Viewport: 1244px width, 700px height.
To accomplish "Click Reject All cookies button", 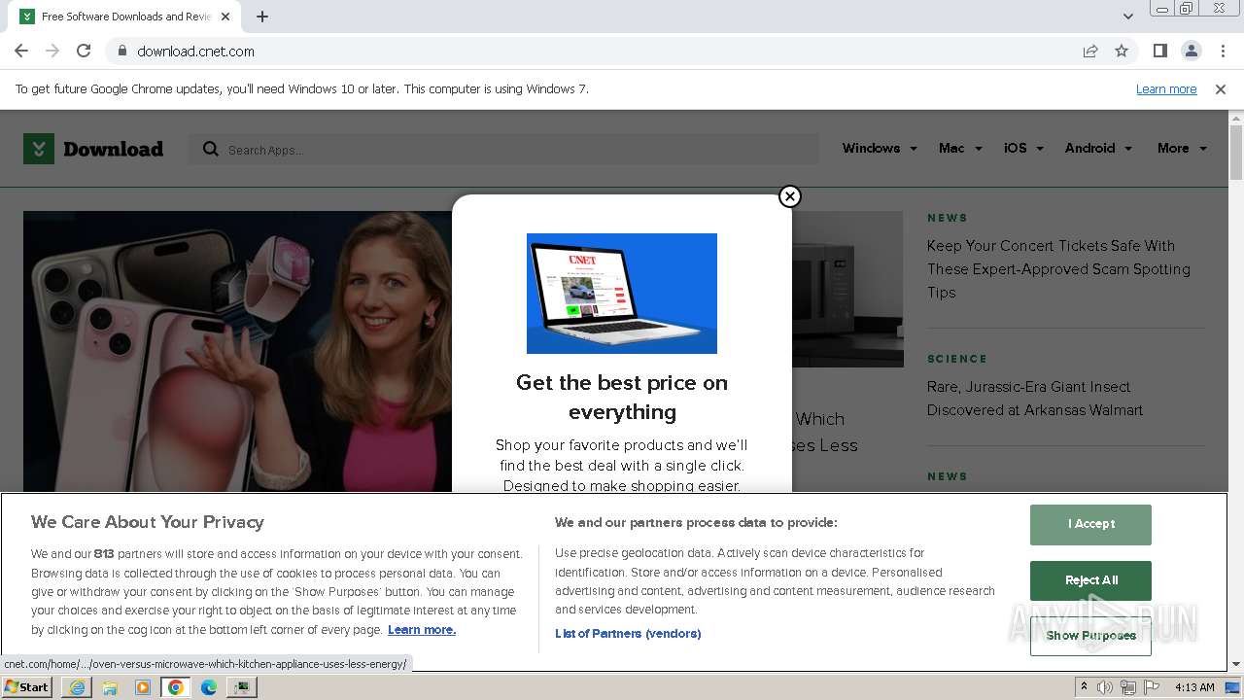I will [x=1090, y=580].
